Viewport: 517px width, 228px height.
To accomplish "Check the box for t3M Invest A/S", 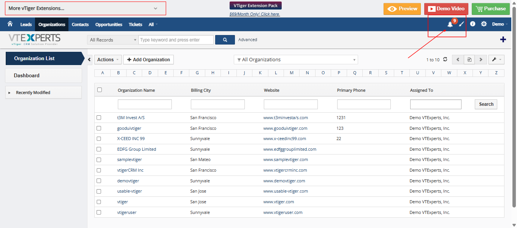I will 99,118.
